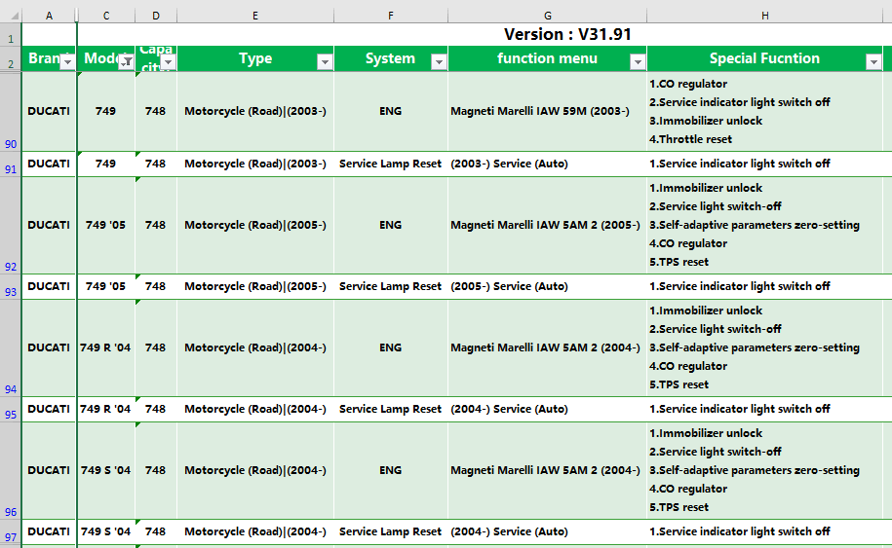The height and width of the screenshot is (548, 892).
Task: Select 'Motorcycle (Road)|(2004-)' type cell in row 94
Action: pos(255,348)
